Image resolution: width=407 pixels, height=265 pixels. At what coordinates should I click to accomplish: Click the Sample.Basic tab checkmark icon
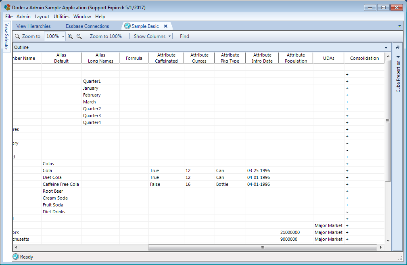click(127, 26)
